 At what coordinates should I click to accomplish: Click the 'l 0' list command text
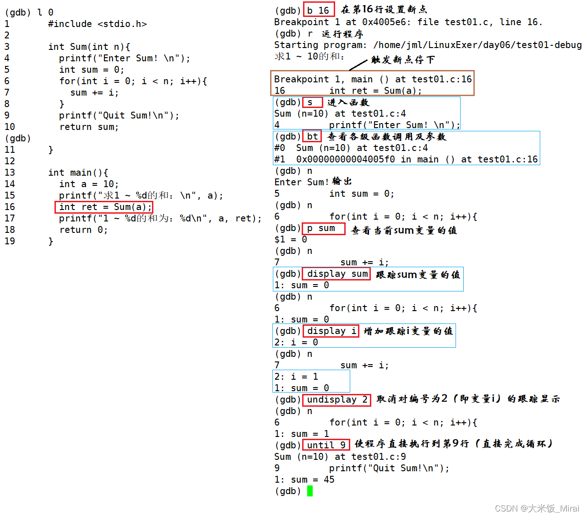pyautogui.click(x=45, y=12)
